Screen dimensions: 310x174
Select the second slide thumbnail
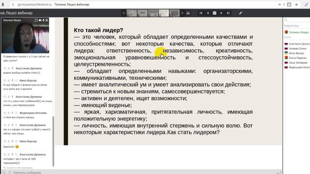[x=142, y=13]
